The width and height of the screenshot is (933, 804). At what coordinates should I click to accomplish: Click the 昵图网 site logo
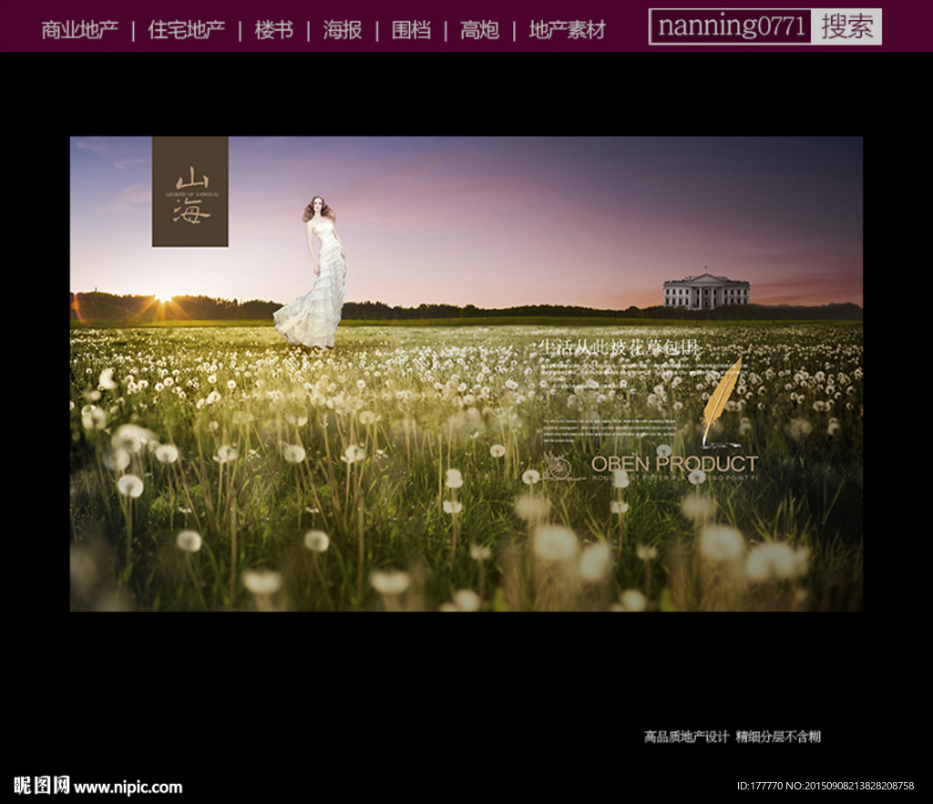pyautogui.click(x=41, y=786)
